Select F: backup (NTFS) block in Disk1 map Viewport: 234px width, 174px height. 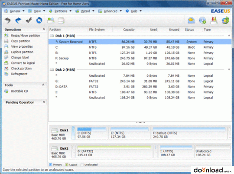pyautogui.click(x=189, y=133)
